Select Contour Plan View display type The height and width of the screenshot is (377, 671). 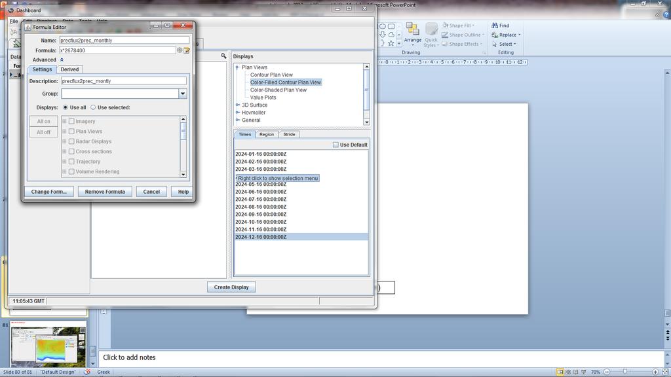271,75
